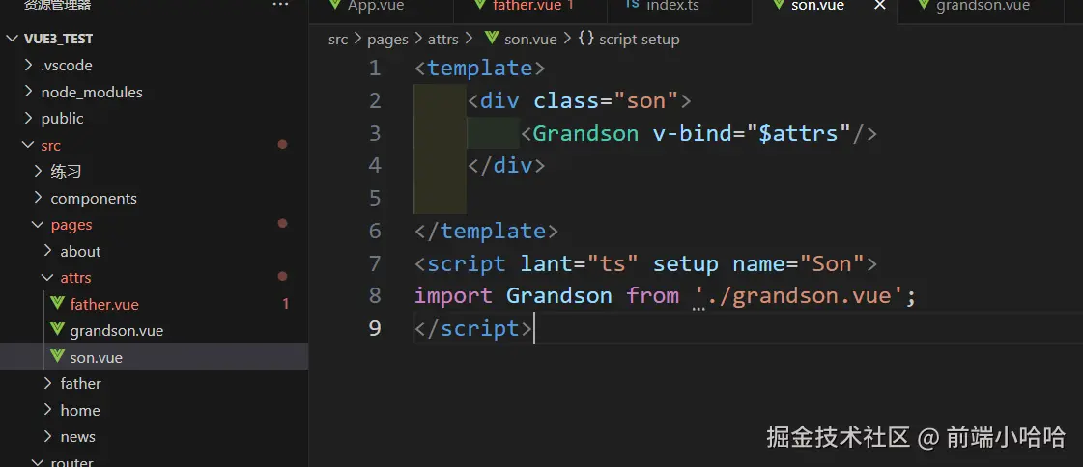Expand the father folder

point(47,383)
